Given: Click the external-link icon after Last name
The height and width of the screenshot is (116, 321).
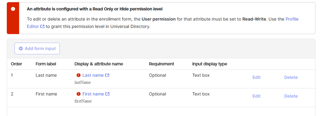Looking at the screenshot, I should (107, 75).
